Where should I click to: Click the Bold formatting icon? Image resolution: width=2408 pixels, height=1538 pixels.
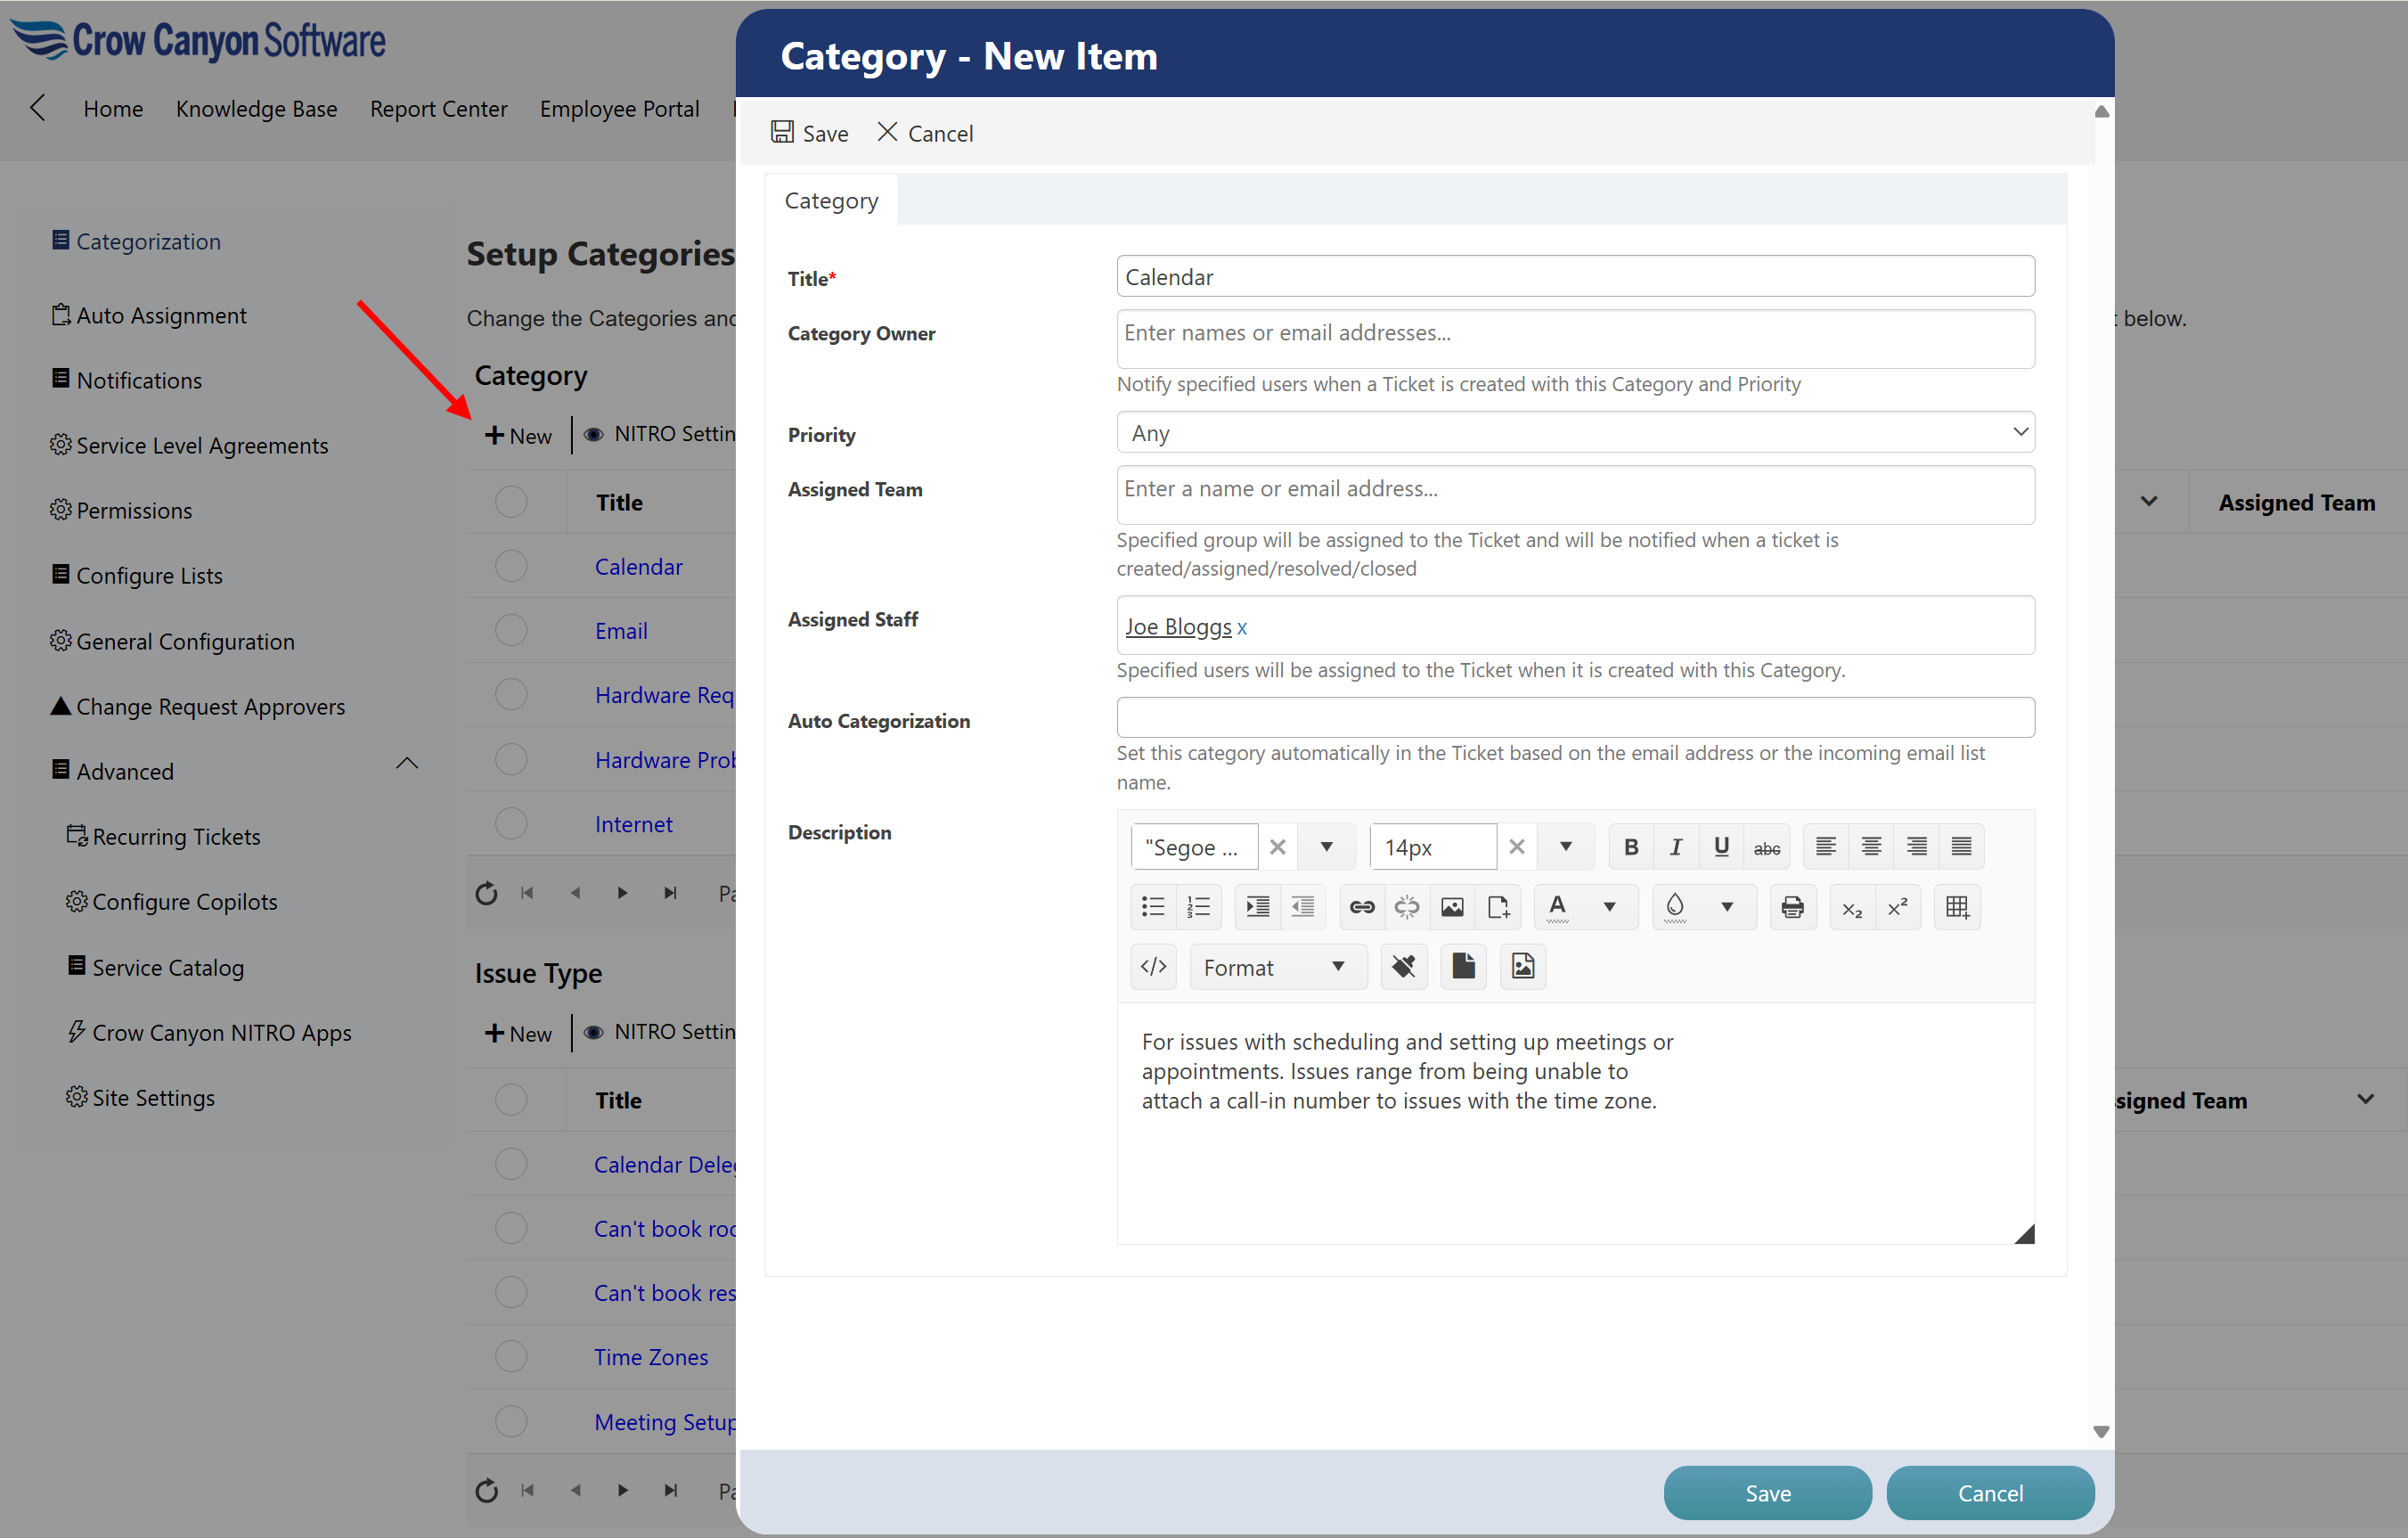pyautogui.click(x=1630, y=847)
